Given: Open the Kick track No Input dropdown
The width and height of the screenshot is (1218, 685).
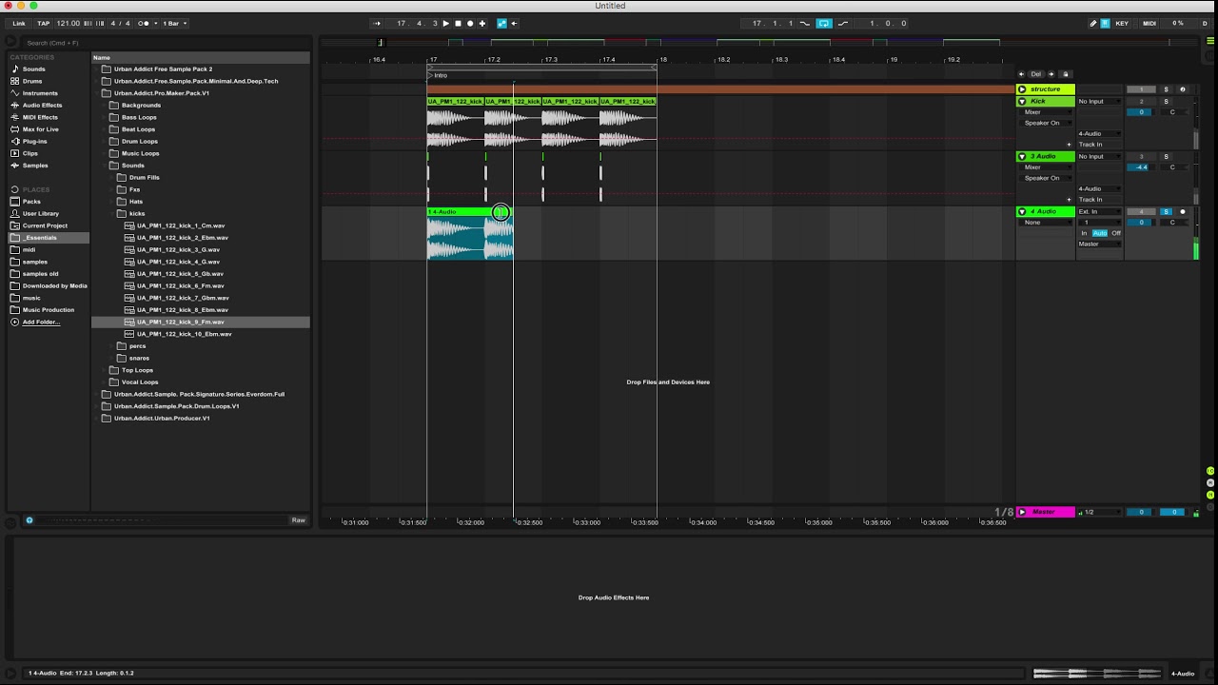Looking at the screenshot, I should tap(1099, 101).
